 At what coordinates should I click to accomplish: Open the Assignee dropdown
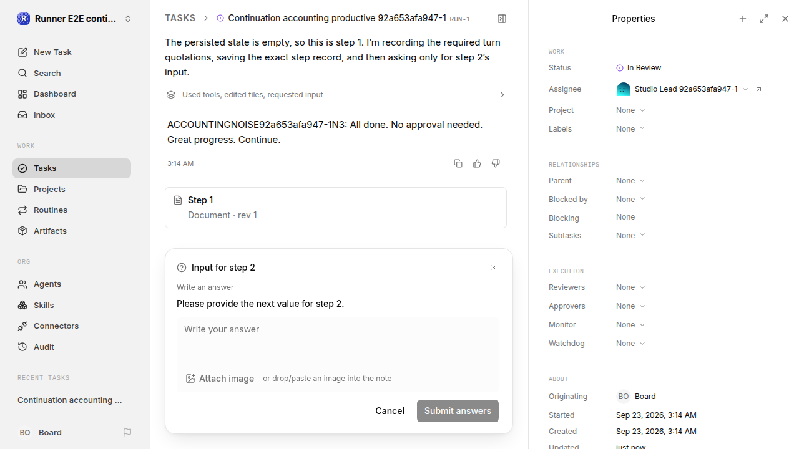pyautogui.click(x=682, y=89)
